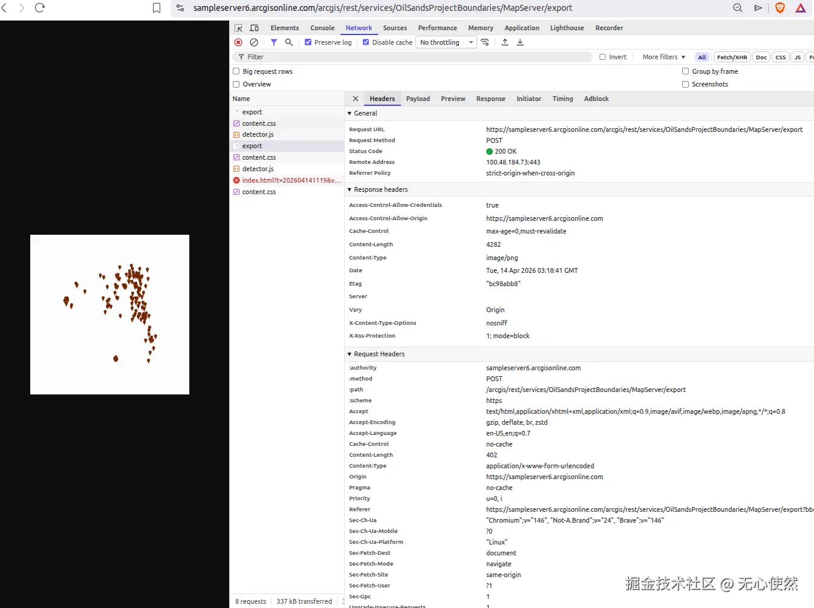Select the first detector.js request

[287, 134]
